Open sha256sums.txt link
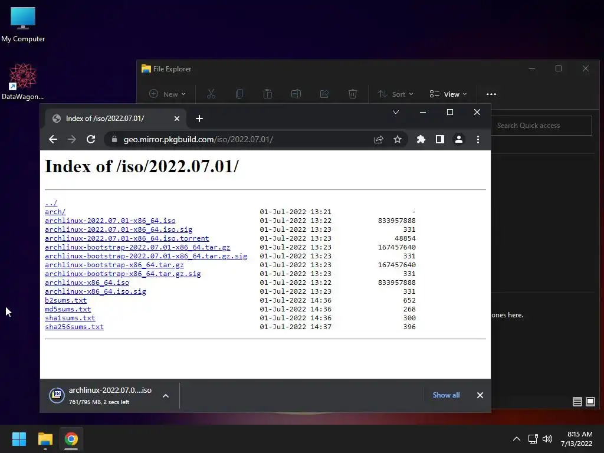This screenshot has width=604, height=453. (74, 327)
